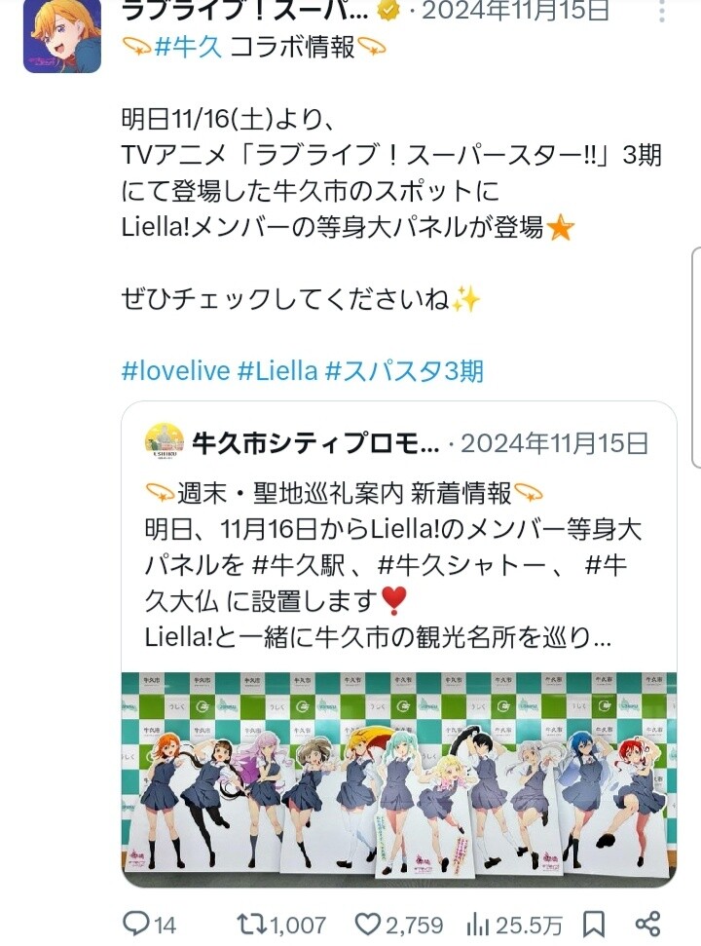Viewport: 701px width, 946px height.
Task: Open the three-dot more options menu
Action: 662,11
